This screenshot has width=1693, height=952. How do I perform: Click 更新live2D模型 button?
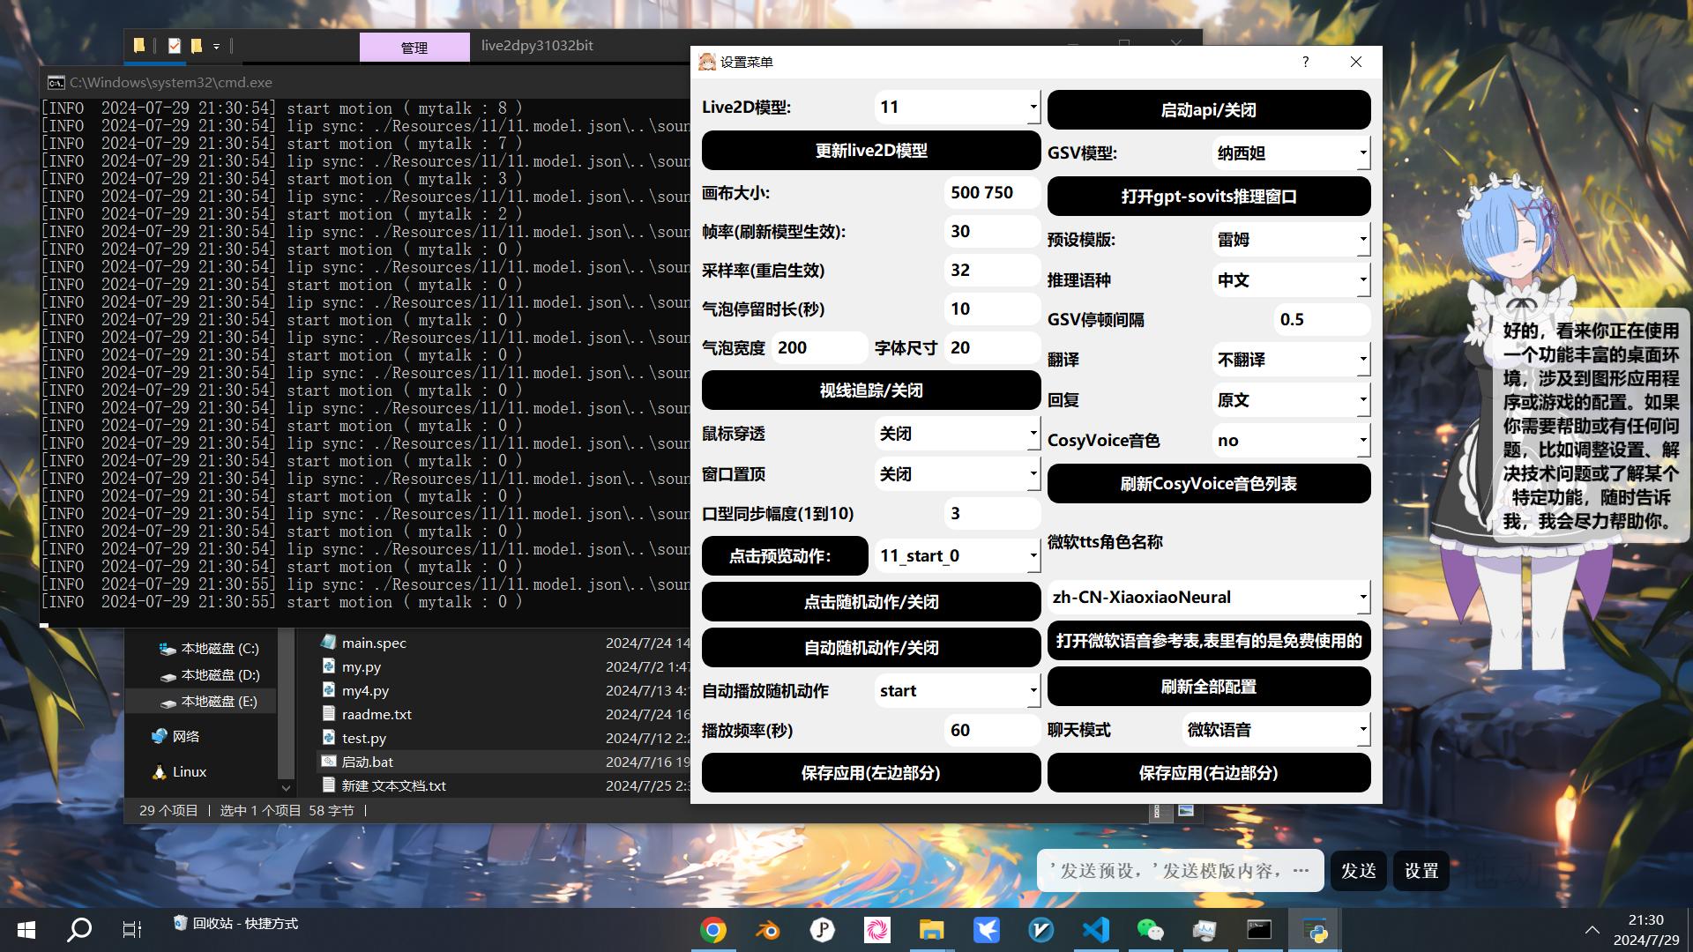pos(871,151)
